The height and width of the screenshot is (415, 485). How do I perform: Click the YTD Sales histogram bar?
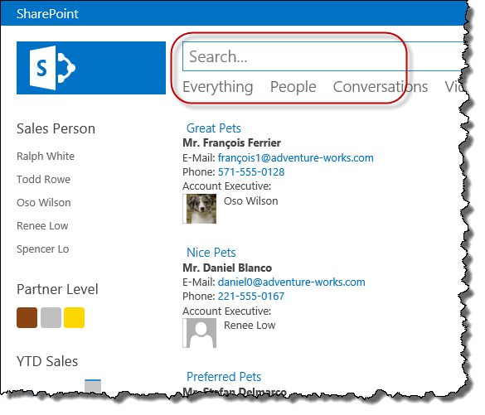point(93,386)
